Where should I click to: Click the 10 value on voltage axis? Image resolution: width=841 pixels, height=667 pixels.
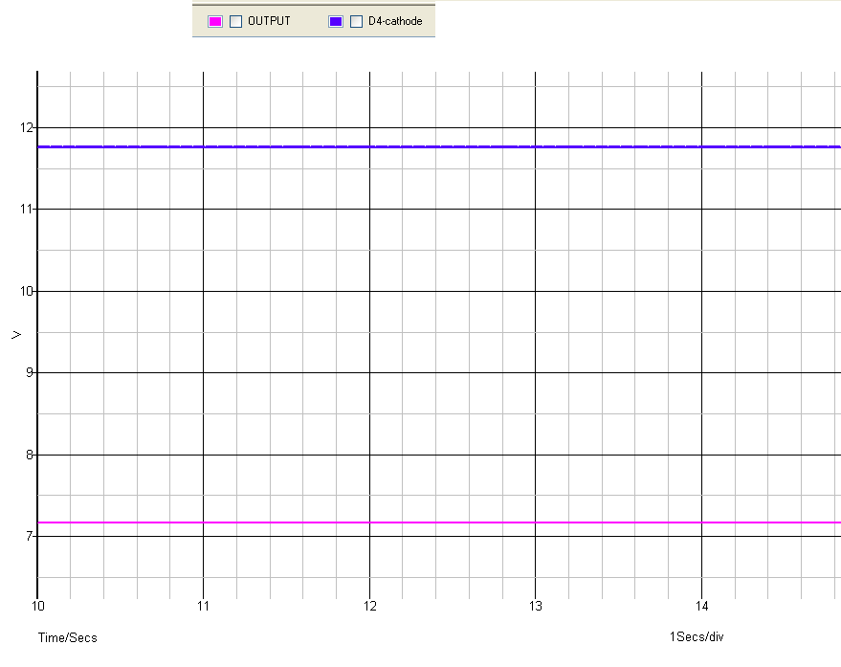tap(26, 291)
